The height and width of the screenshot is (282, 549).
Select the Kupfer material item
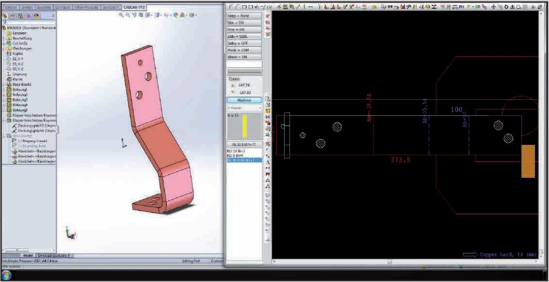(18, 54)
